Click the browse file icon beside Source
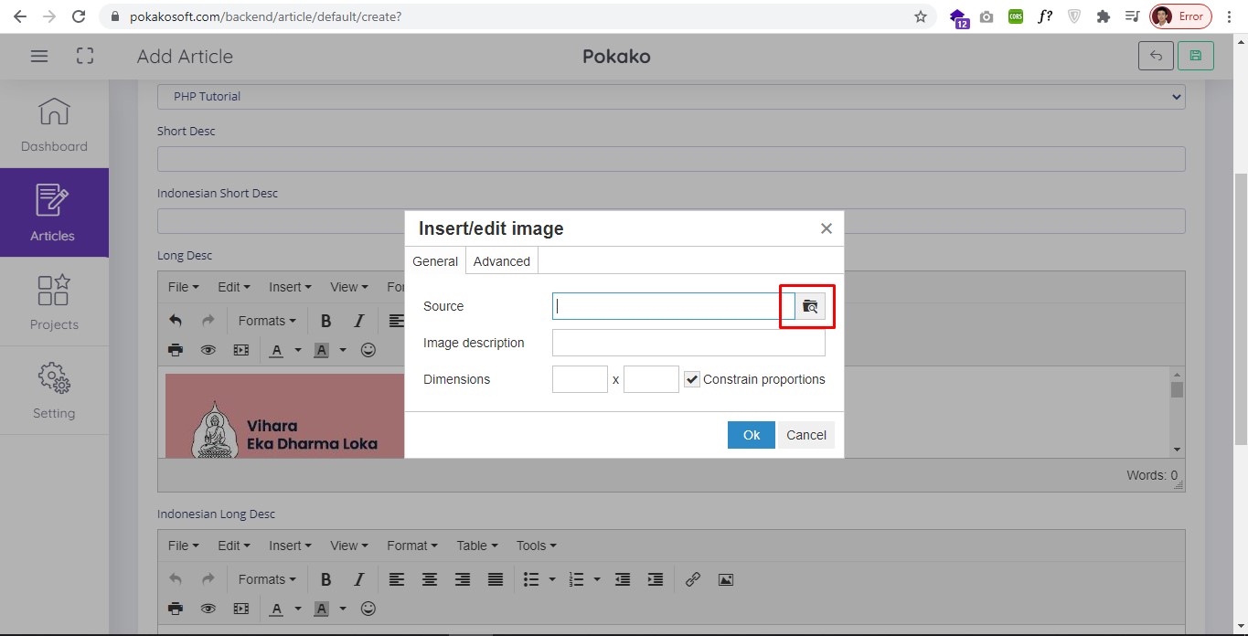The width and height of the screenshot is (1248, 636). (x=810, y=306)
